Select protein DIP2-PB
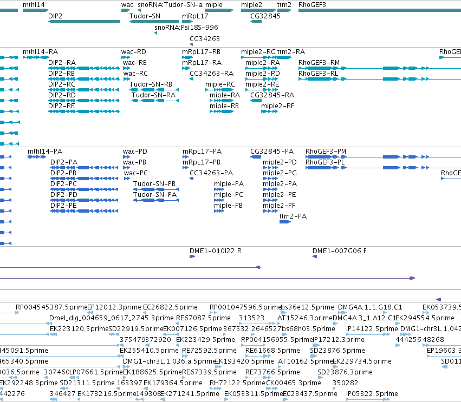Screen dimensions: 461x402 tap(84, 179)
